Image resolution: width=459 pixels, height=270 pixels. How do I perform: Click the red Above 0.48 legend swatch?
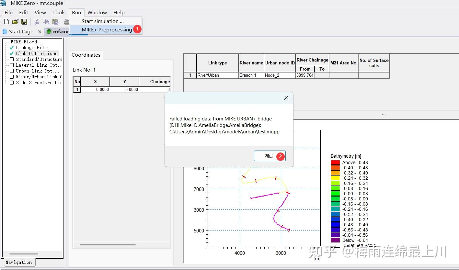[335, 163]
